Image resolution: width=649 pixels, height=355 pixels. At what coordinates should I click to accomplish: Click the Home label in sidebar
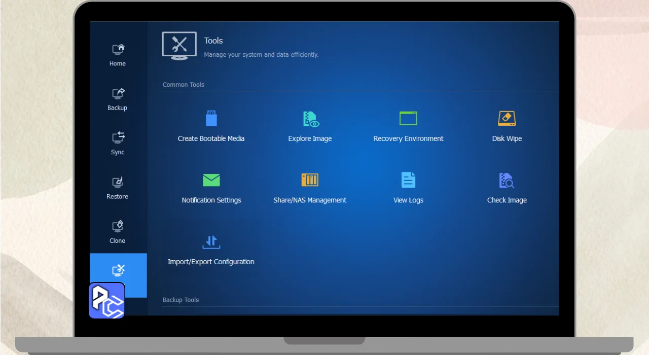click(x=118, y=64)
